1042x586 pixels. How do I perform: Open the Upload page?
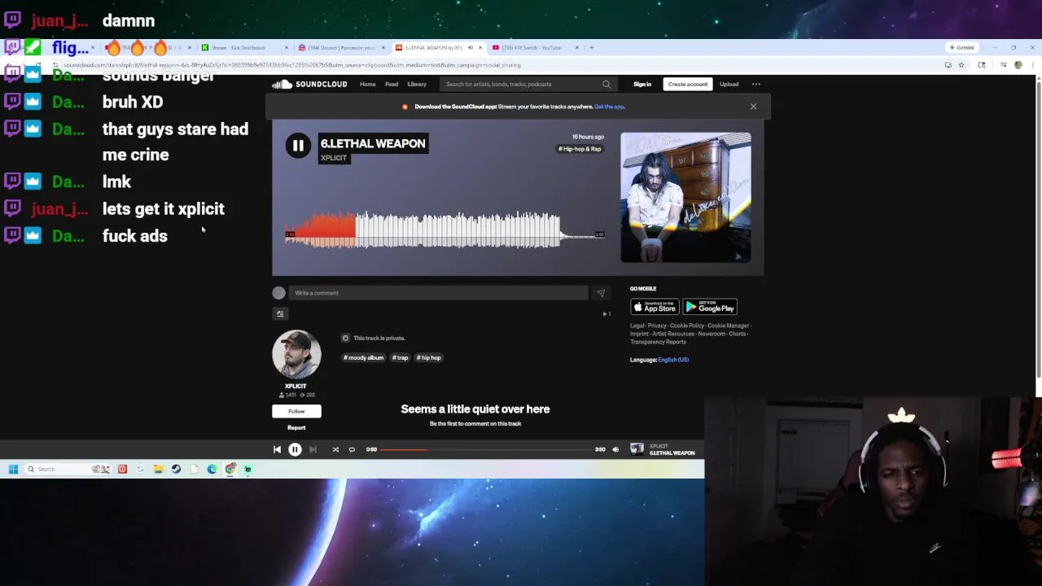tap(729, 84)
